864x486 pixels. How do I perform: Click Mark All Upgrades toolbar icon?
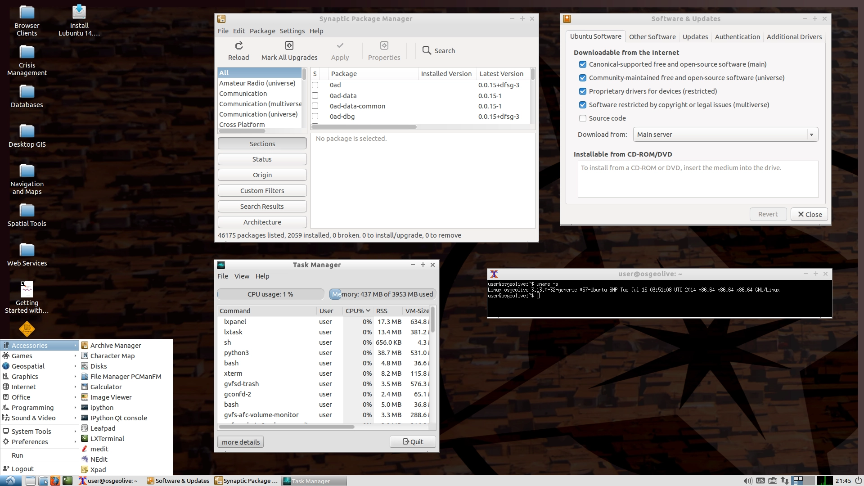[289, 51]
